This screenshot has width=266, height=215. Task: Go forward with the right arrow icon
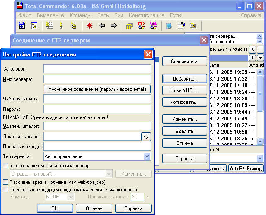pos(113,26)
